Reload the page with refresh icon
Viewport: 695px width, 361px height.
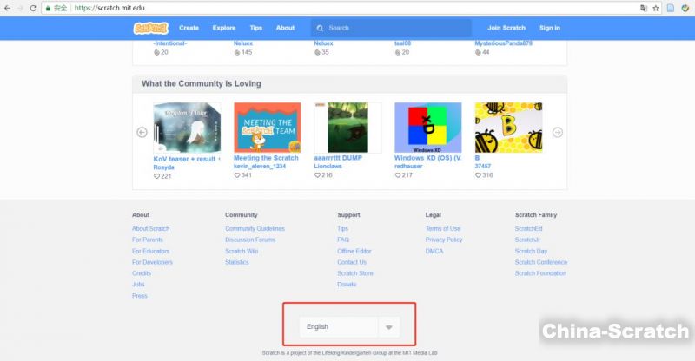pos(33,8)
